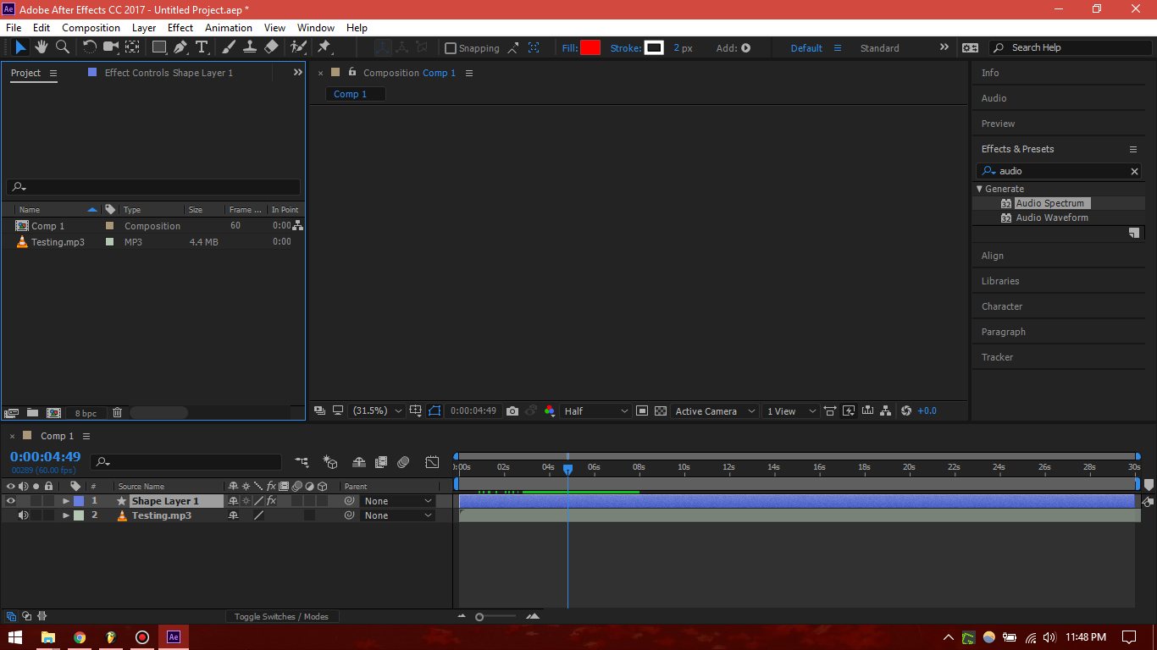This screenshot has width=1157, height=650.
Task: Click the Add shape contents button
Action: coord(745,48)
